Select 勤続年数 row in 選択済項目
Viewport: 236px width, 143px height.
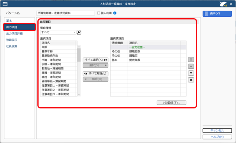148,60
